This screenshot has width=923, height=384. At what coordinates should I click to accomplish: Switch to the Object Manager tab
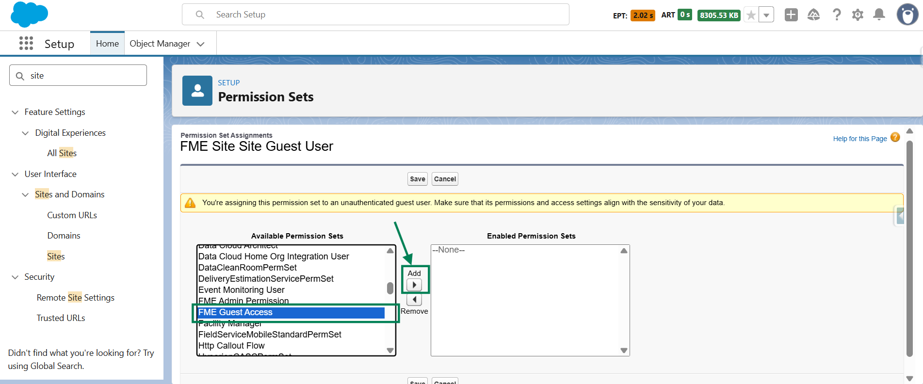(x=160, y=44)
